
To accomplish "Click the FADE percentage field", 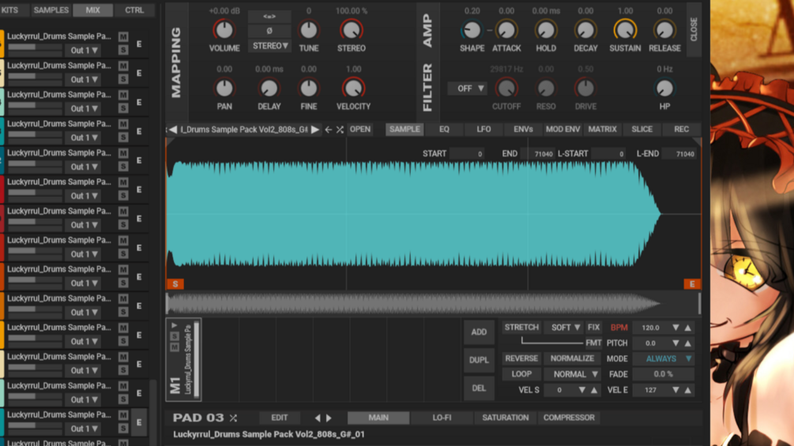I will click(x=664, y=374).
